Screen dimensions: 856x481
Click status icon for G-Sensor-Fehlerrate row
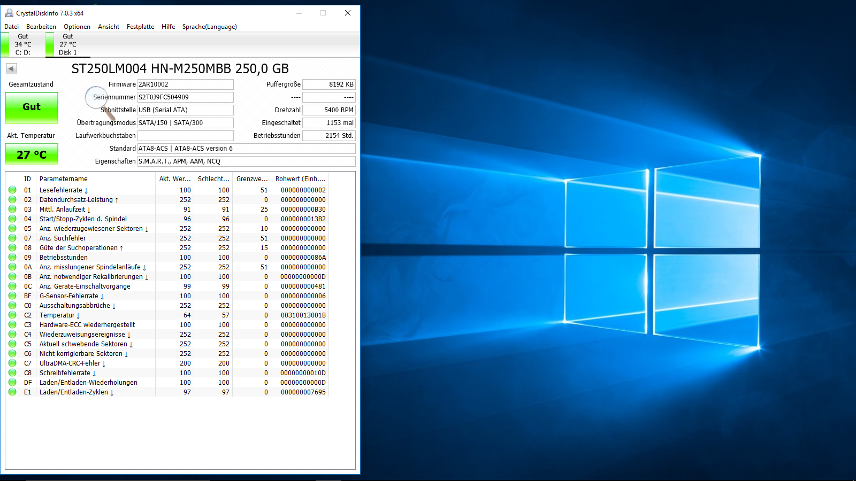[12, 296]
